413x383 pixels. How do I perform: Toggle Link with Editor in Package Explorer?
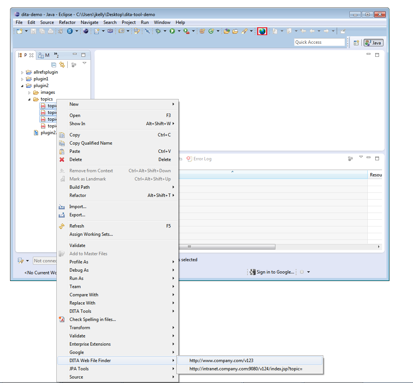[62, 65]
